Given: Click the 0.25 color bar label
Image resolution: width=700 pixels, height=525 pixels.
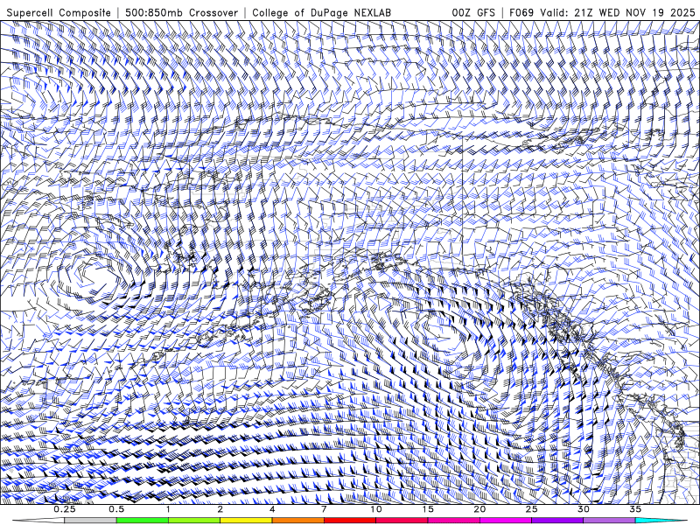Looking at the screenshot, I should pos(65,509).
